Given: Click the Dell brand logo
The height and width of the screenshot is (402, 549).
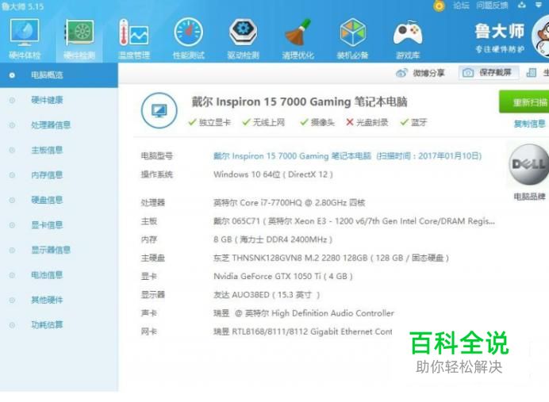Looking at the screenshot, I should (528, 164).
